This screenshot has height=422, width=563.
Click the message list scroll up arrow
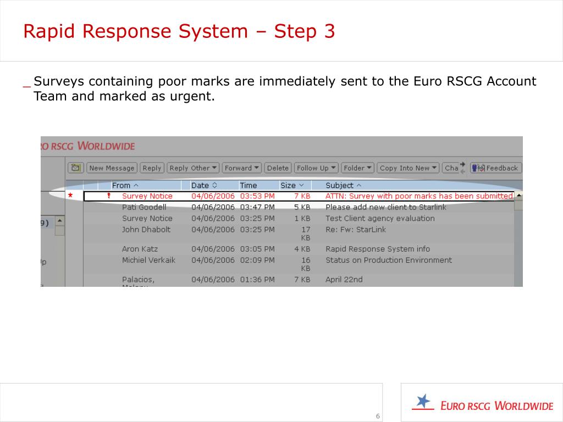[x=518, y=196]
